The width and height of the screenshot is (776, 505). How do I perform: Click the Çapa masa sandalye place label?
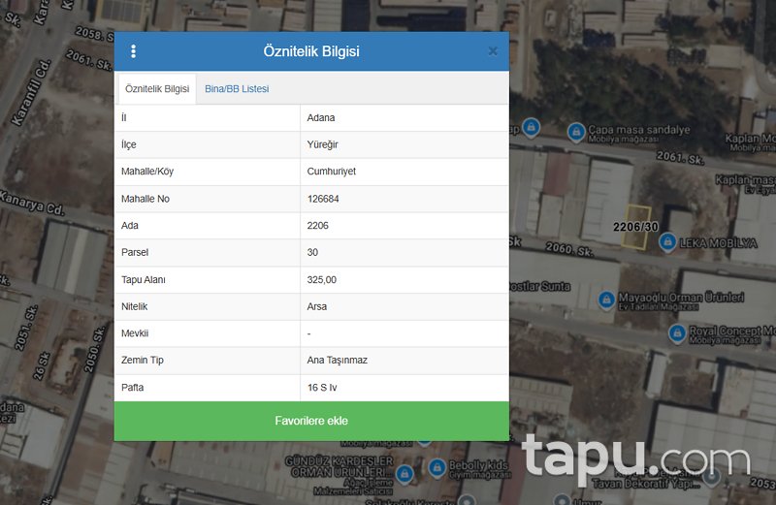click(638, 130)
